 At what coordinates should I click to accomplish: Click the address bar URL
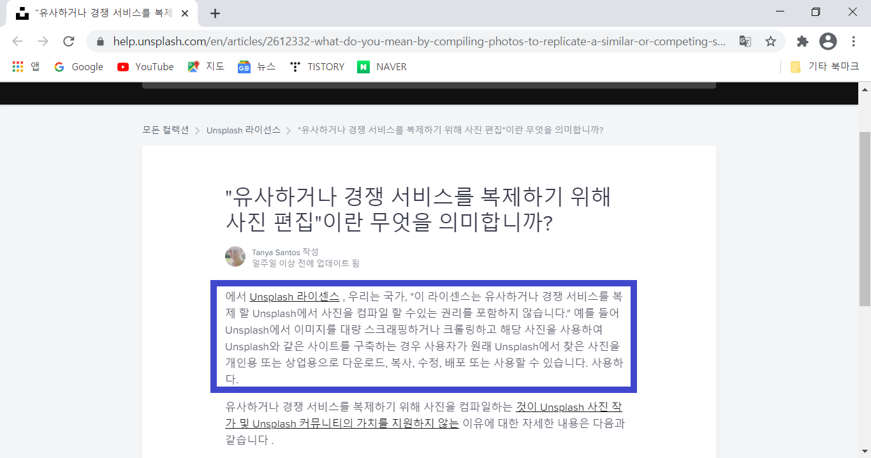pos(420,41)
